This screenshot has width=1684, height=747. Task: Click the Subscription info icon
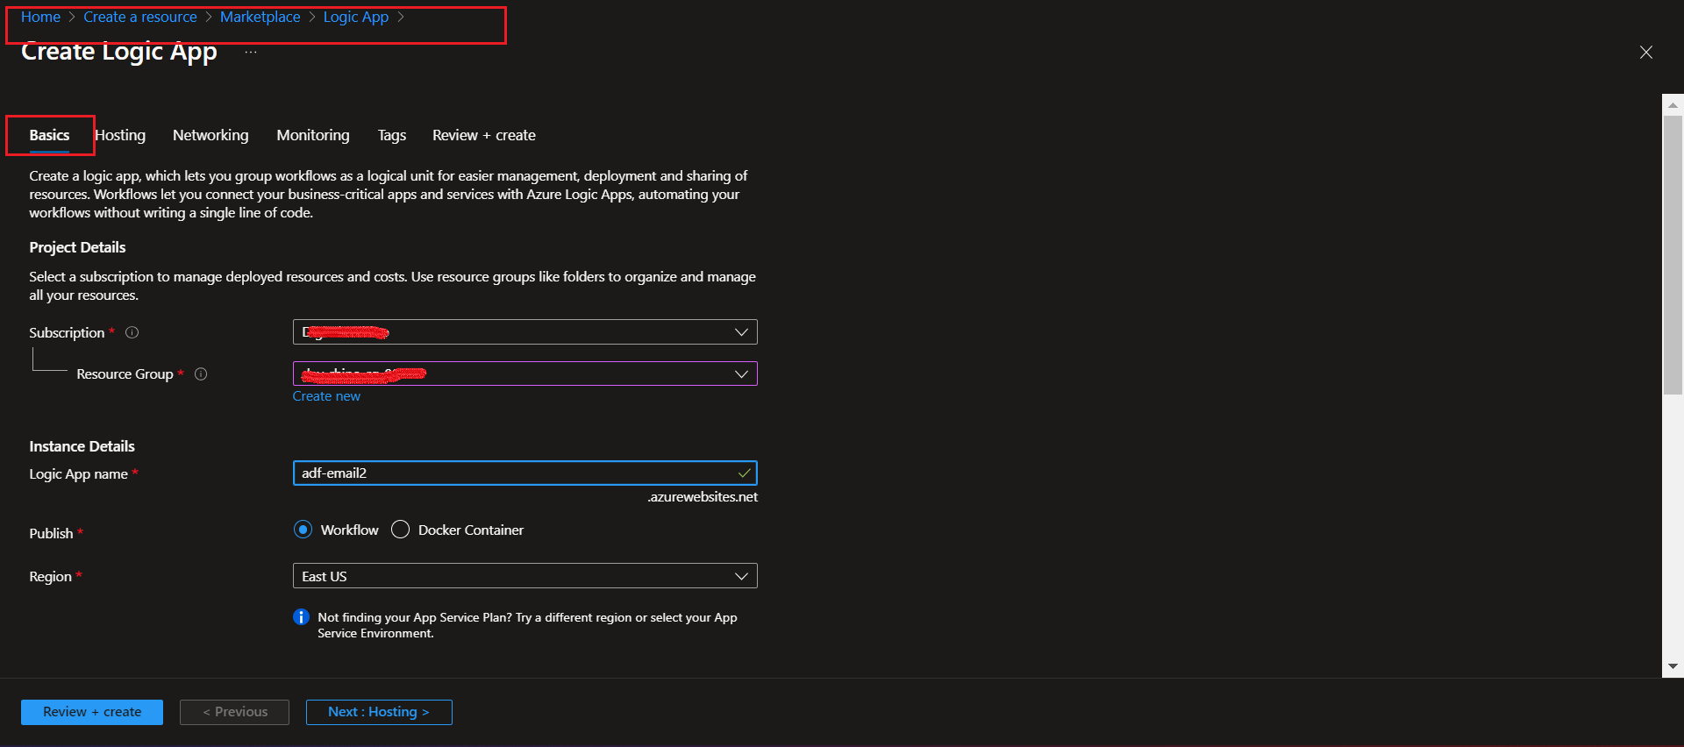[132, 332]
